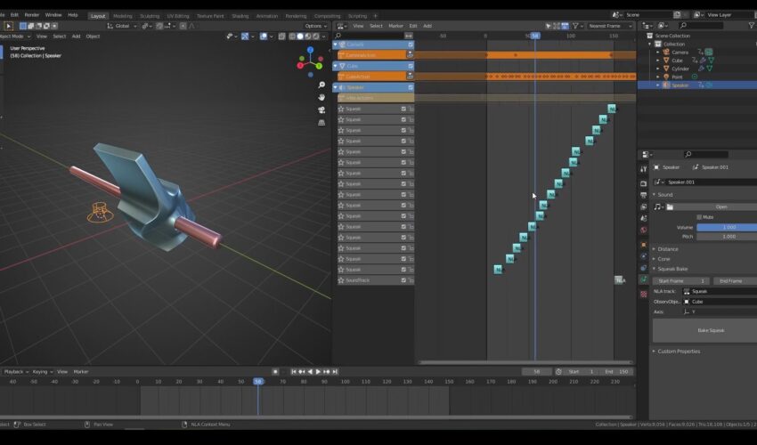Open the Nearest Frame snapping dropdown
757x445 pixels.
[609, 26]
